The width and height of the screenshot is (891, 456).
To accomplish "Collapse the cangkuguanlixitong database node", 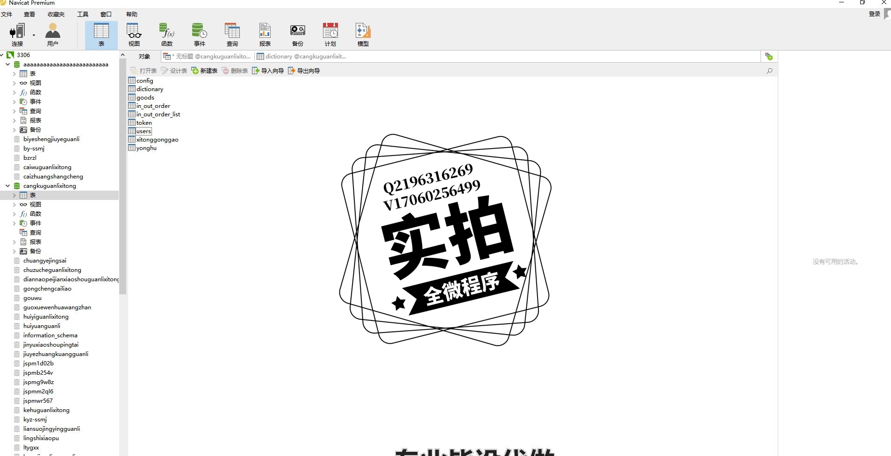I will (x=8, y=186).
